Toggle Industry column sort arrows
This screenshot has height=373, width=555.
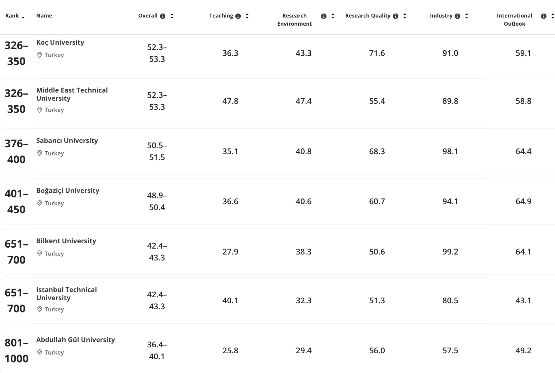[x=467, y=16]
